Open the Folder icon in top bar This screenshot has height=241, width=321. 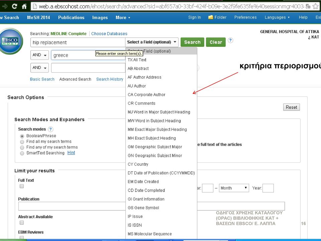210,17
